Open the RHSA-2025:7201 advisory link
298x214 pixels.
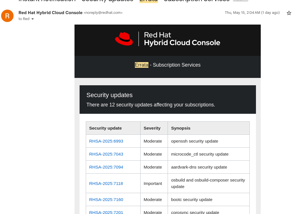coord(106,212)
